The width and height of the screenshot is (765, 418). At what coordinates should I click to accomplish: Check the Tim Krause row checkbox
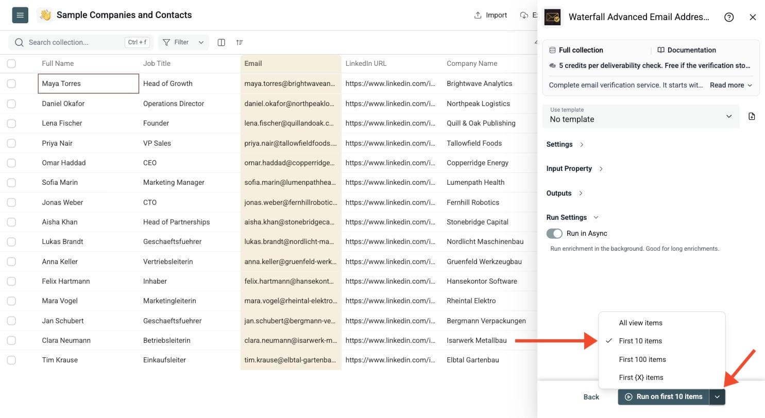11,360
